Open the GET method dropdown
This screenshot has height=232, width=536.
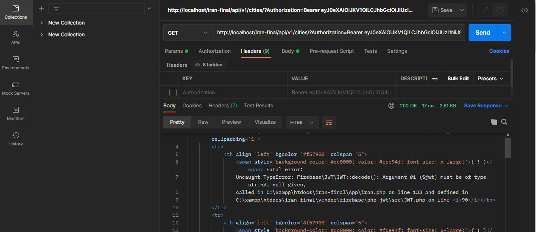[x=187, y=33]
